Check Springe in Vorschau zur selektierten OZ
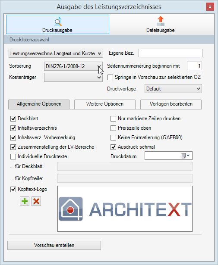Image resolution: width=218 pixels, height=265 pixels. click(110, 78)
